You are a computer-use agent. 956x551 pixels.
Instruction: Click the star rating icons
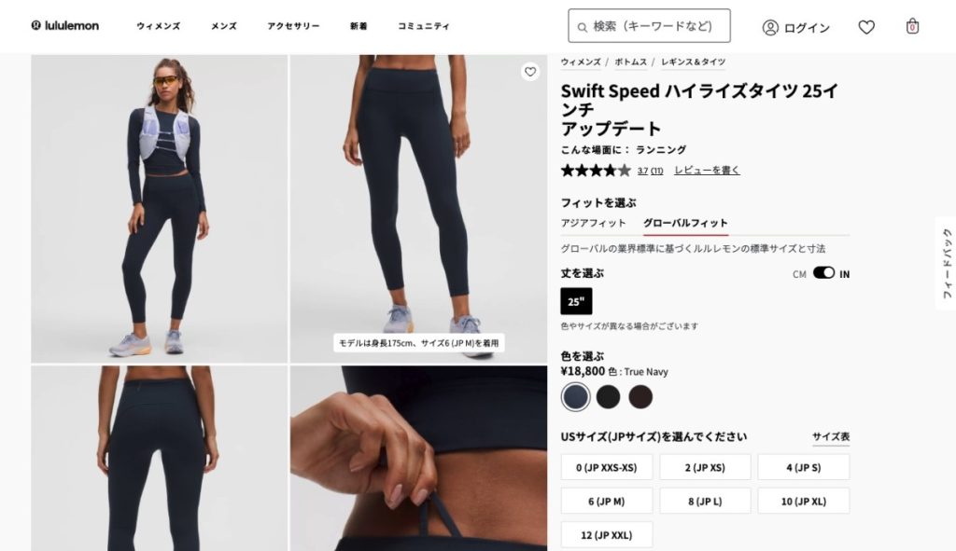pos(596,171)
